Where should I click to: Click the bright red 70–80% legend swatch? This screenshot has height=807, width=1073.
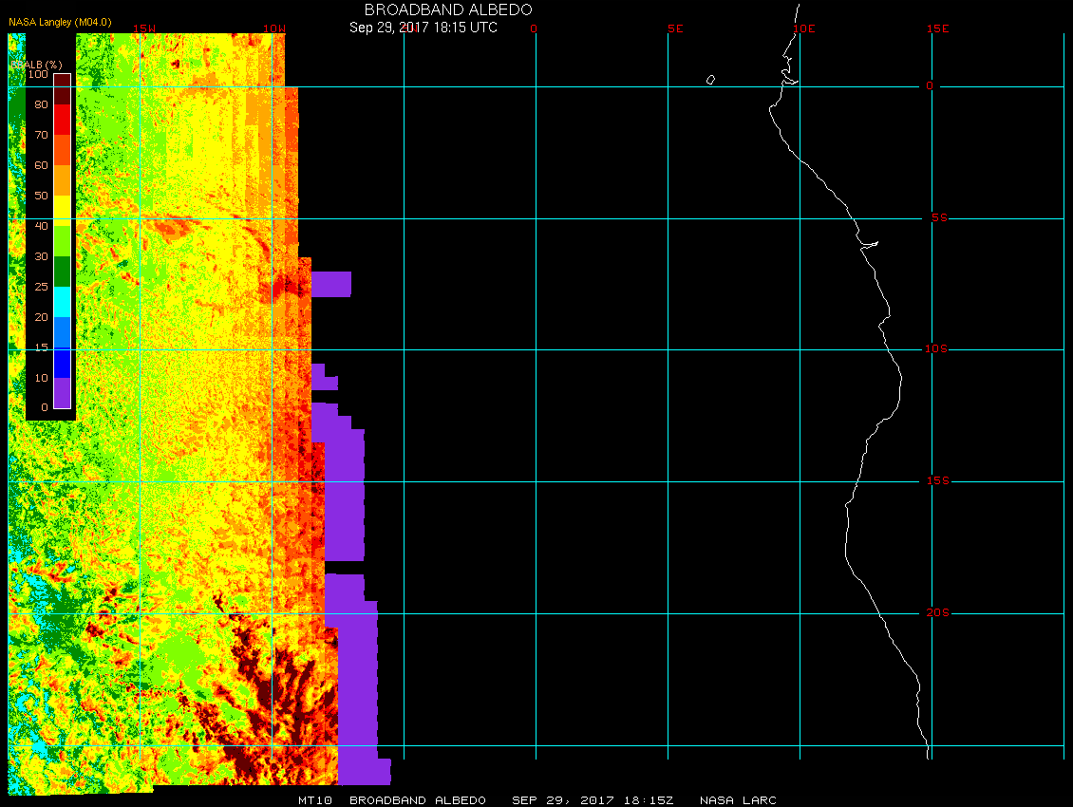point(62,119)
